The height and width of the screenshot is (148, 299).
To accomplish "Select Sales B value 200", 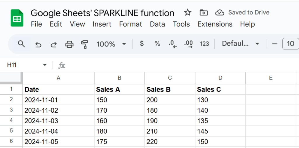I will [x=170, y=100].
